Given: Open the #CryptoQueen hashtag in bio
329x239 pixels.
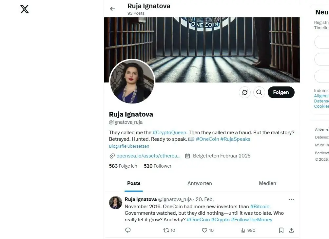Looking at the screenshot, I should (169, 132).
